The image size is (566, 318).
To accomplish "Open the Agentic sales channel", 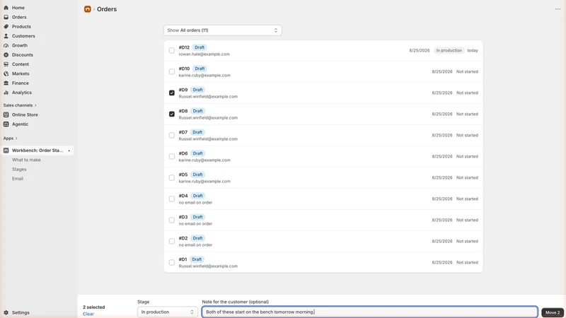I will coord(20,124).
